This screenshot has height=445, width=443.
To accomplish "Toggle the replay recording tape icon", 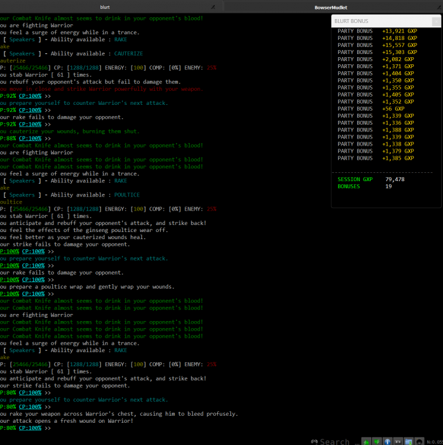I will click(398, 442).
